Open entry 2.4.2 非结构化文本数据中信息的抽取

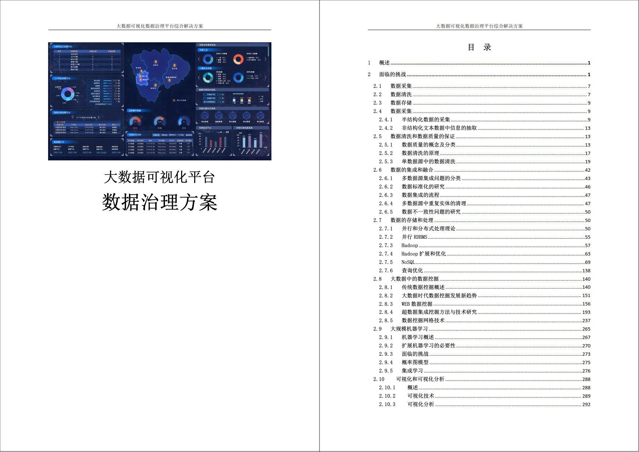coord(485,128)
